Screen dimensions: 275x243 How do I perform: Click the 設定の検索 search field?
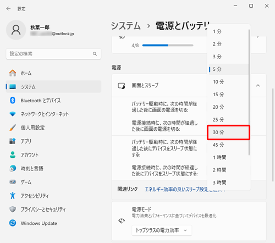pos(53,54)
